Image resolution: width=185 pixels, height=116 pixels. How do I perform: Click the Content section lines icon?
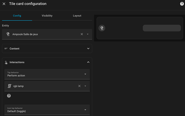pos(6,48)
